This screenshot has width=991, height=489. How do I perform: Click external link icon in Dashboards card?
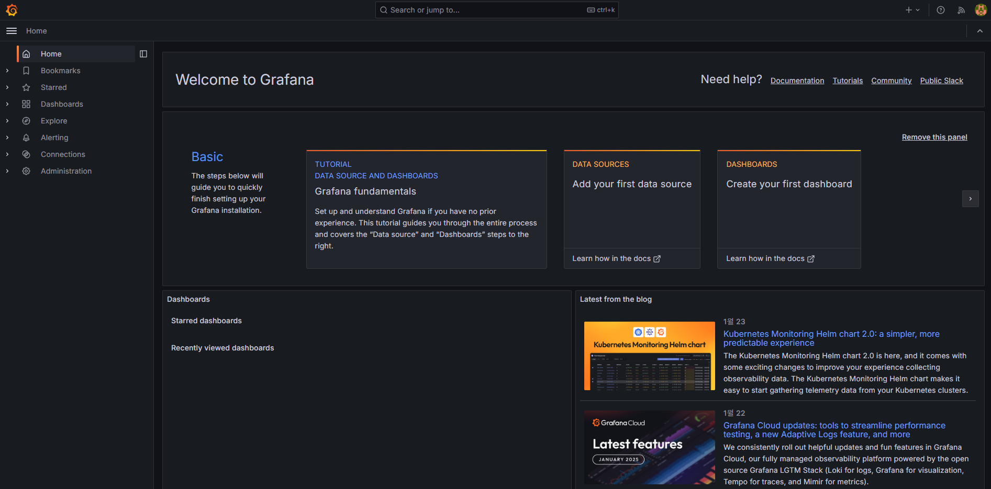tap(811, 259)
